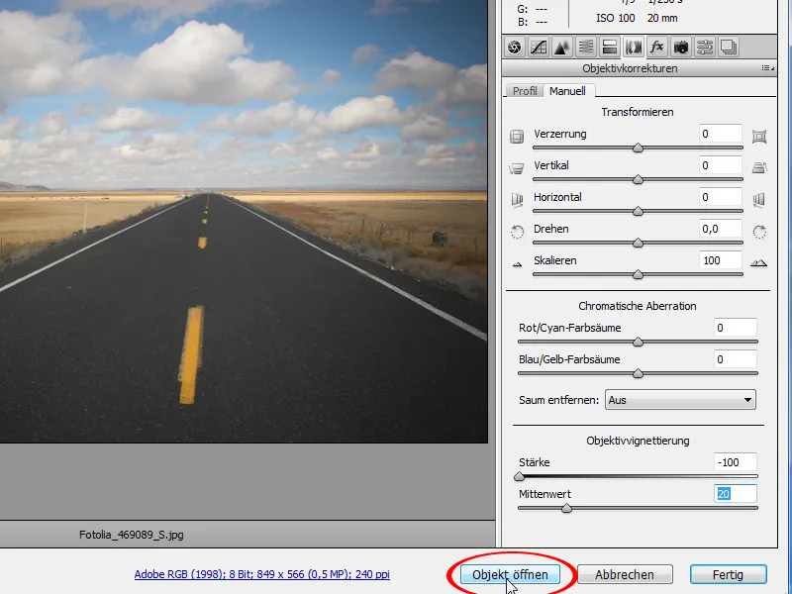Click the perspective icon left of Horizontal

(x=517, y=200)
